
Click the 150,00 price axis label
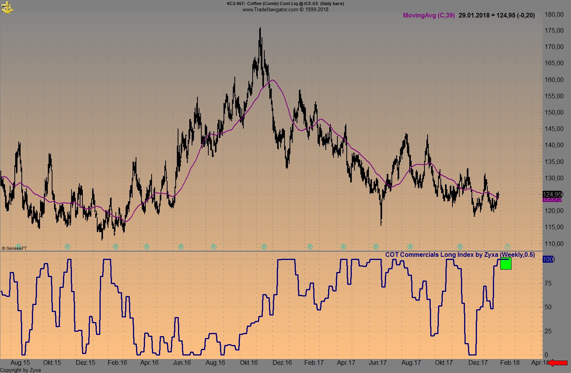(554, 113)
